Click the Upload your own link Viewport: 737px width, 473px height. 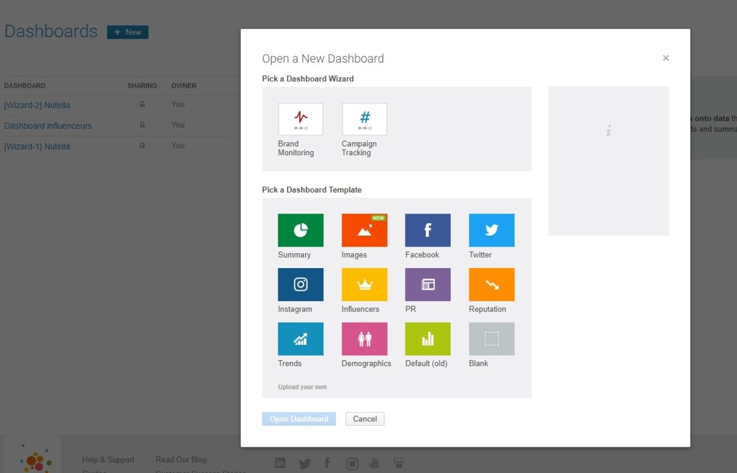302,387
